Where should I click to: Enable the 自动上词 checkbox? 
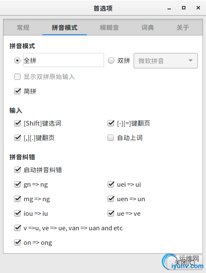[x=110, y=138]
